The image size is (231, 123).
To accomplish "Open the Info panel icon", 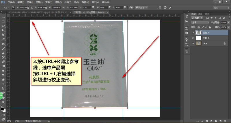I will click(187, 33).
